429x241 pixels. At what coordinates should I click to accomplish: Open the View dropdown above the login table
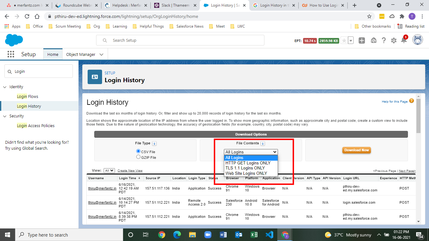tap(109, 170)
